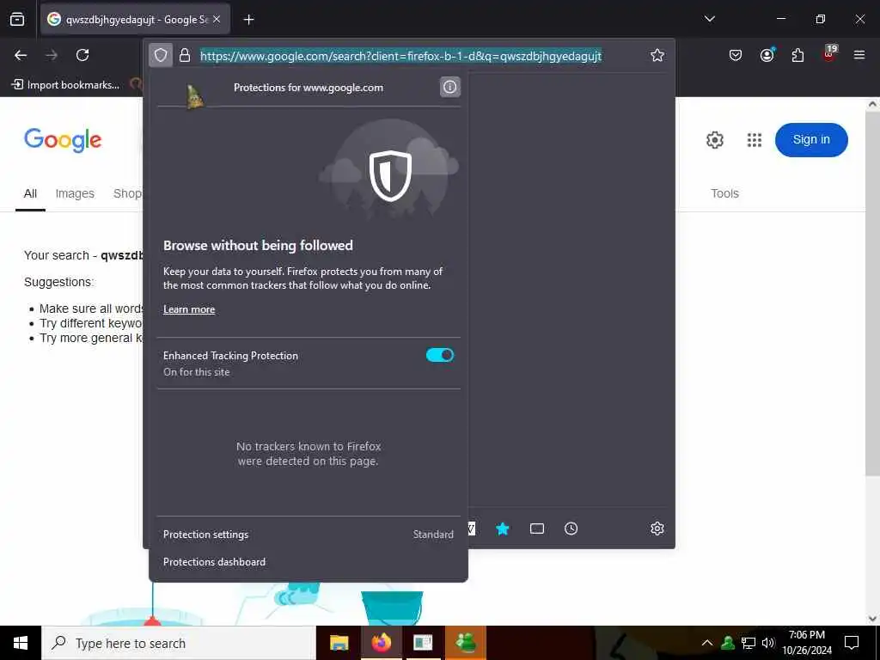
Task: Click the Firefox taskbar icon
Action: (x=381, y=643)
